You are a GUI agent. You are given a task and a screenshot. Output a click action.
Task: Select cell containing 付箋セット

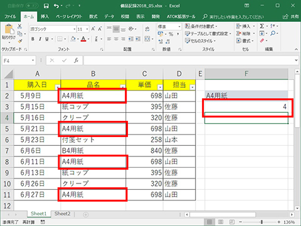93,140
